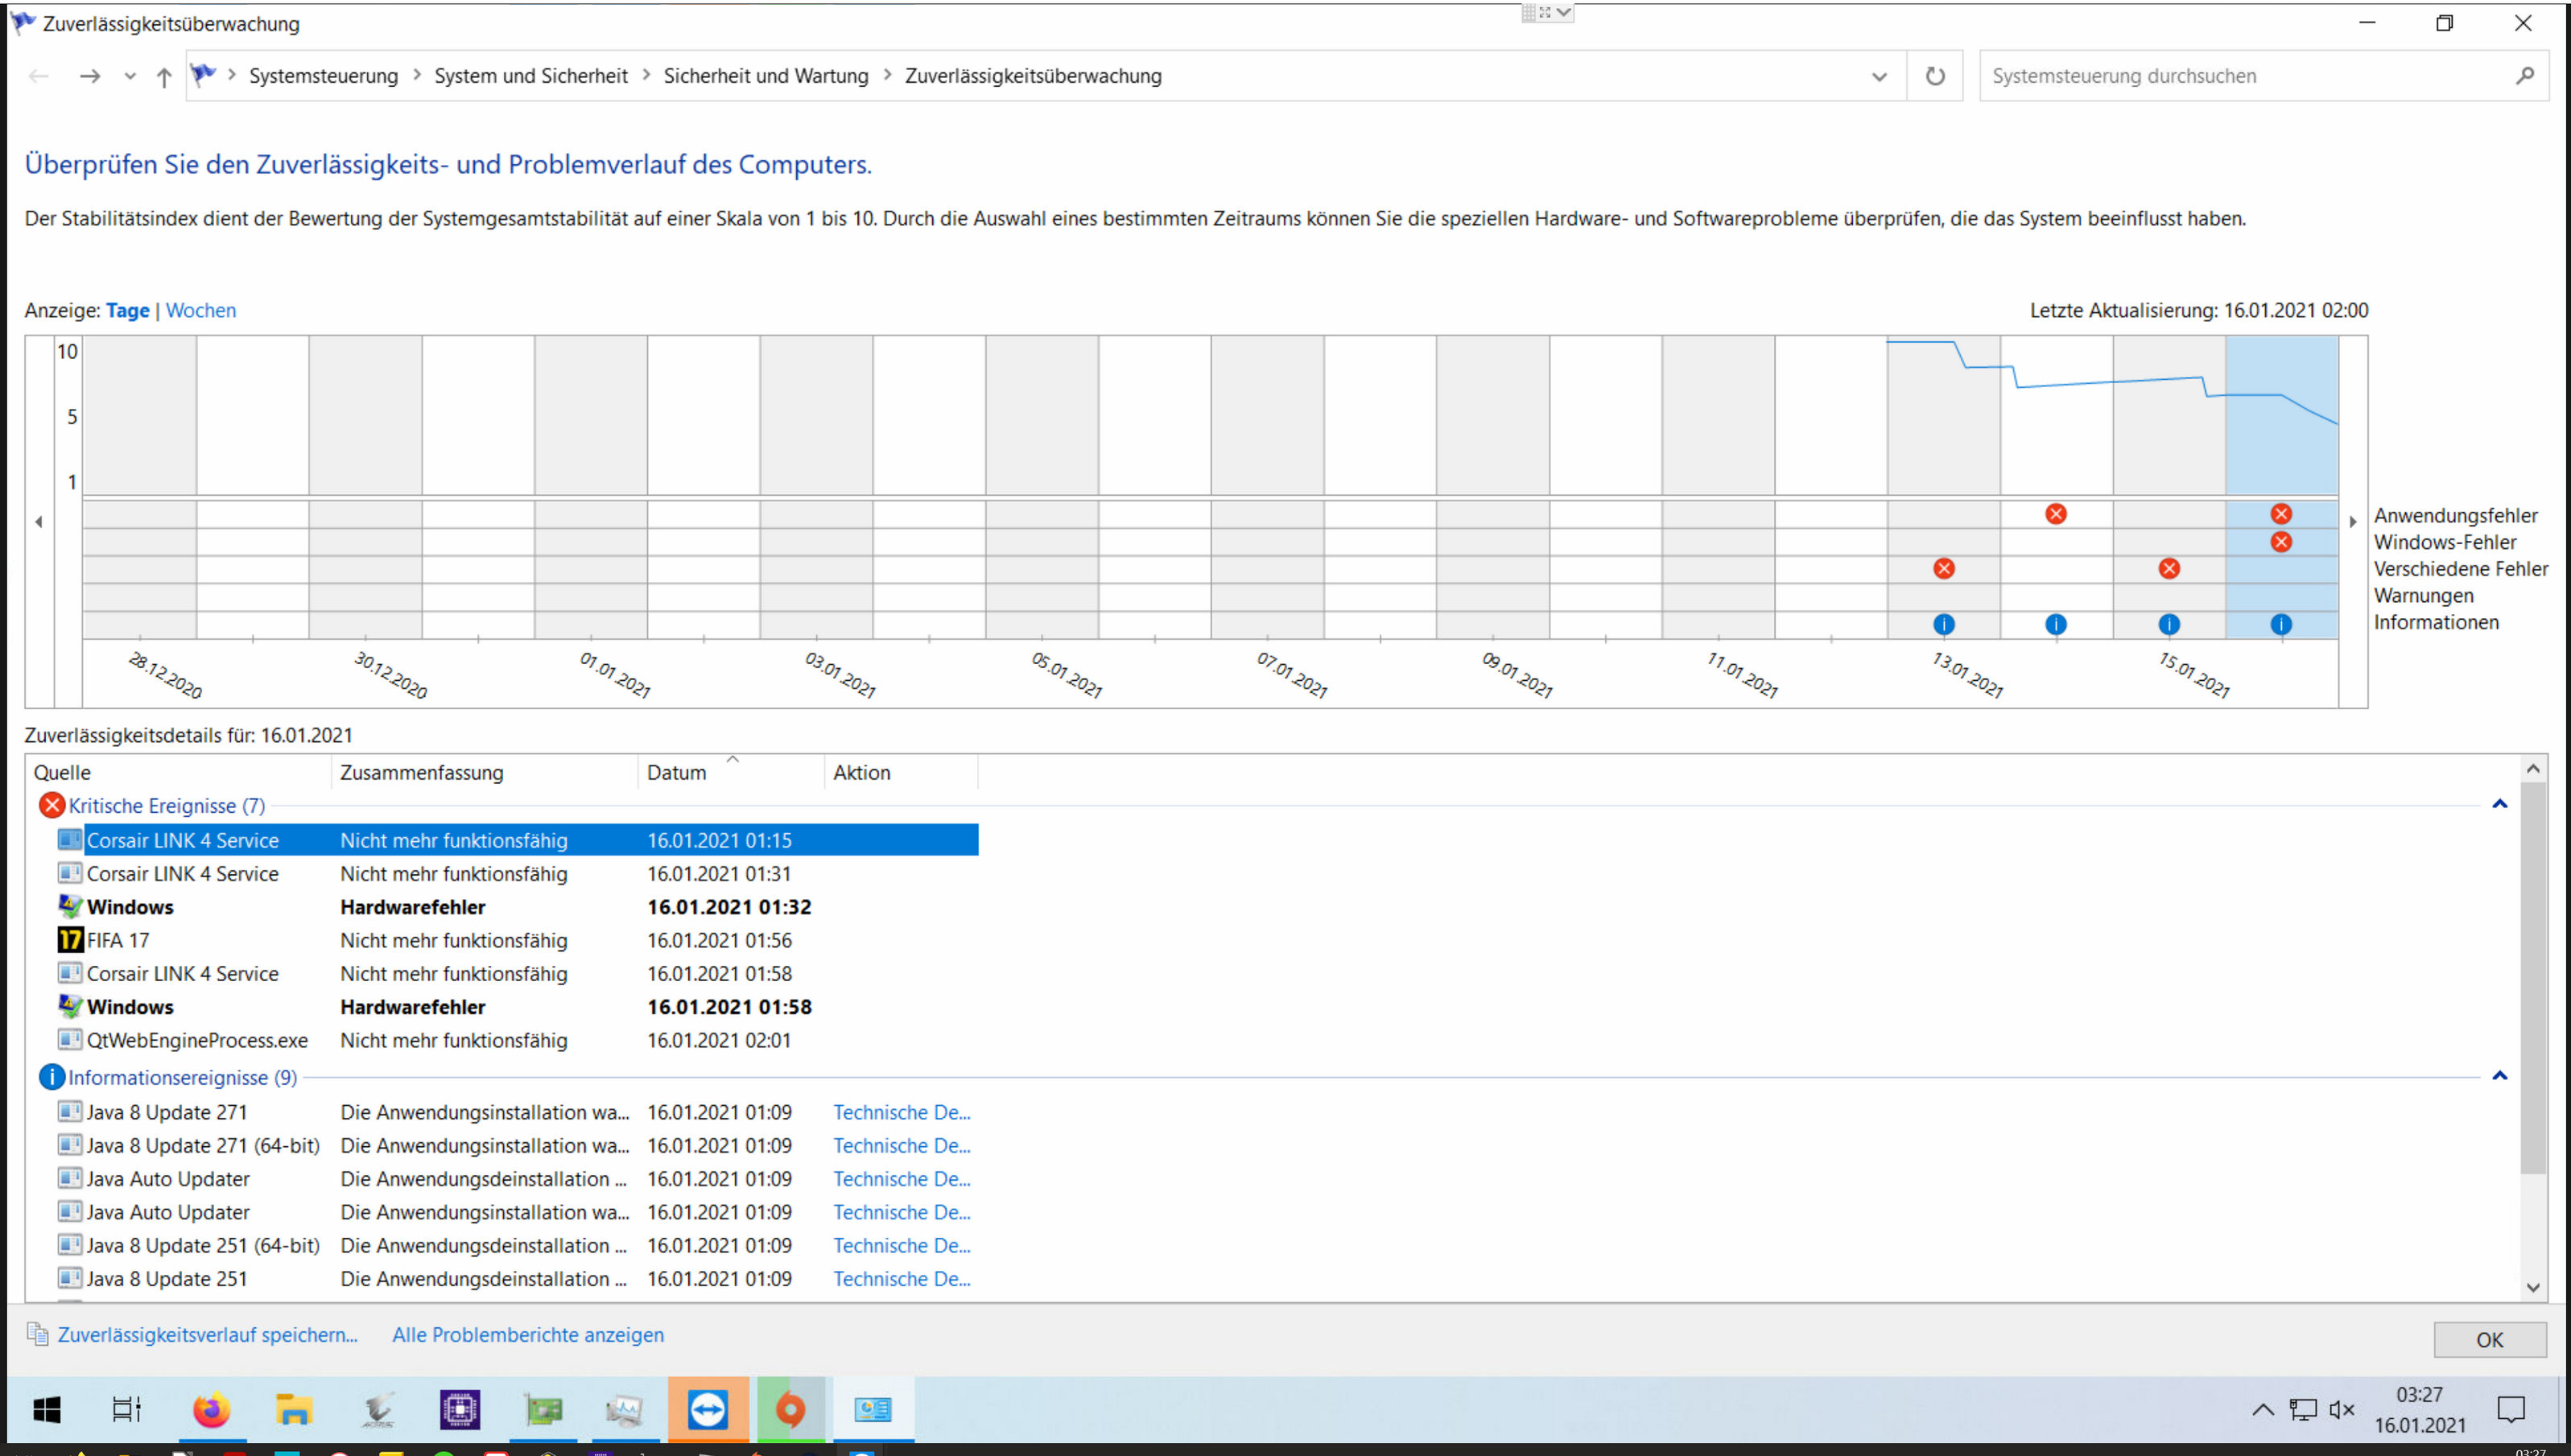Click the Windows-Fehler red error icon on 16.01.2021

click(x=2281, y=542)
